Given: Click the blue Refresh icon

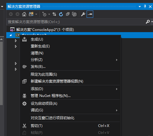Looking at the screenshot, I should tap(61, 14).
